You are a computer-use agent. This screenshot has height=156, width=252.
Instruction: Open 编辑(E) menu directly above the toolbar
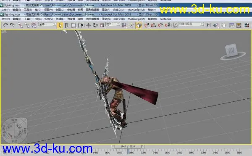coord(17,19)
